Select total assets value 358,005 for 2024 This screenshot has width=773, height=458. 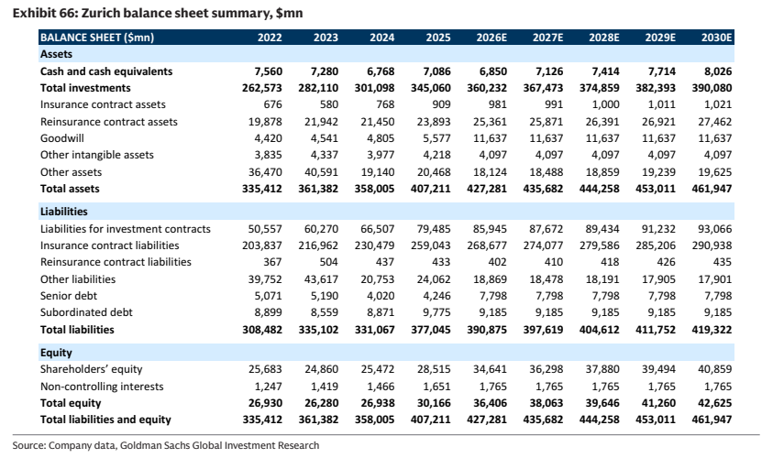pyautogui.click(x=374, y=189)
